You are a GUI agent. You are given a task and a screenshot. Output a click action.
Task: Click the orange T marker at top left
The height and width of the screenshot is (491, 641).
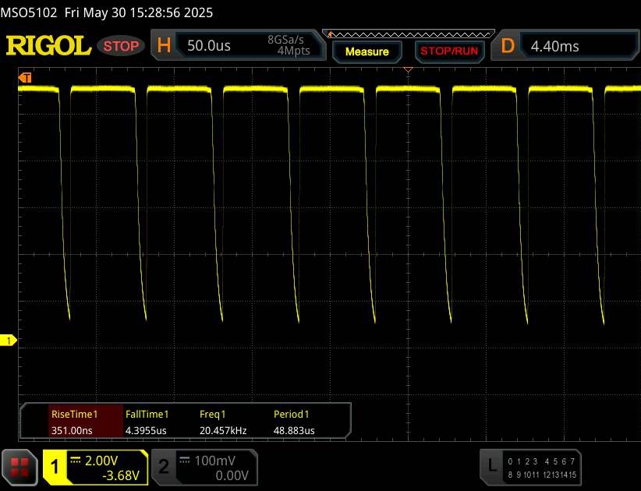pos(26,77)
